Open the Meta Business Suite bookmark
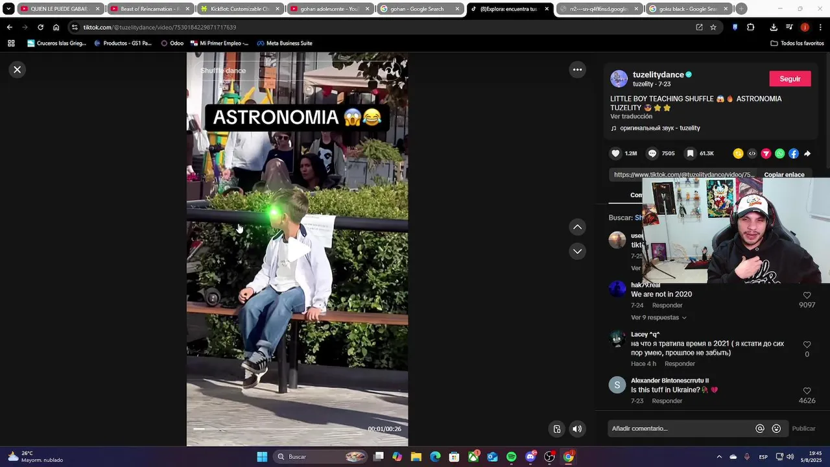This screenshot has height=467, width=830. coord(285,43)
